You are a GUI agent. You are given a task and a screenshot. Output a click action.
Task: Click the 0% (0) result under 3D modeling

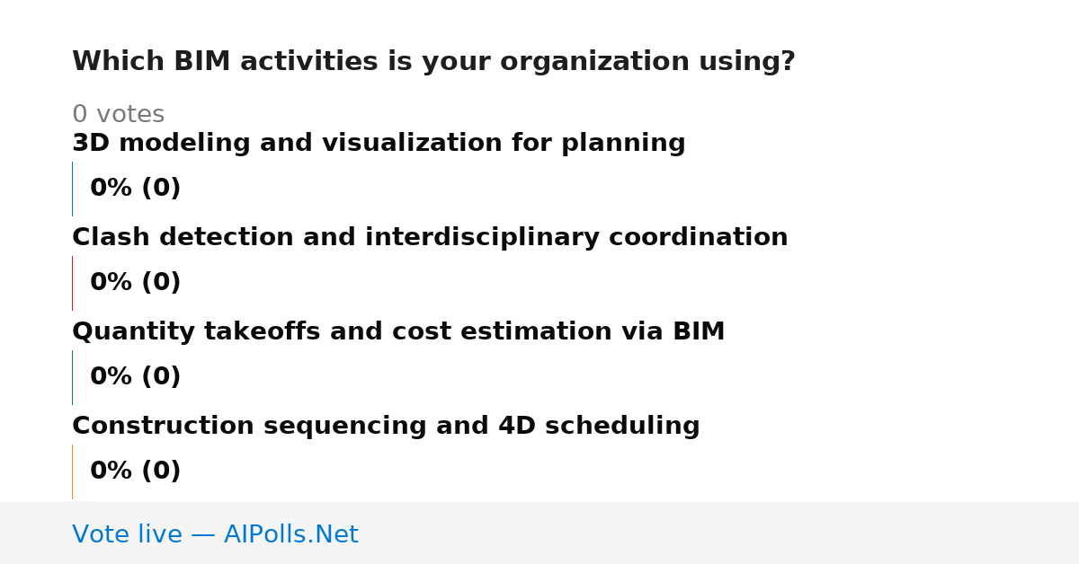[x=135, y=189]
